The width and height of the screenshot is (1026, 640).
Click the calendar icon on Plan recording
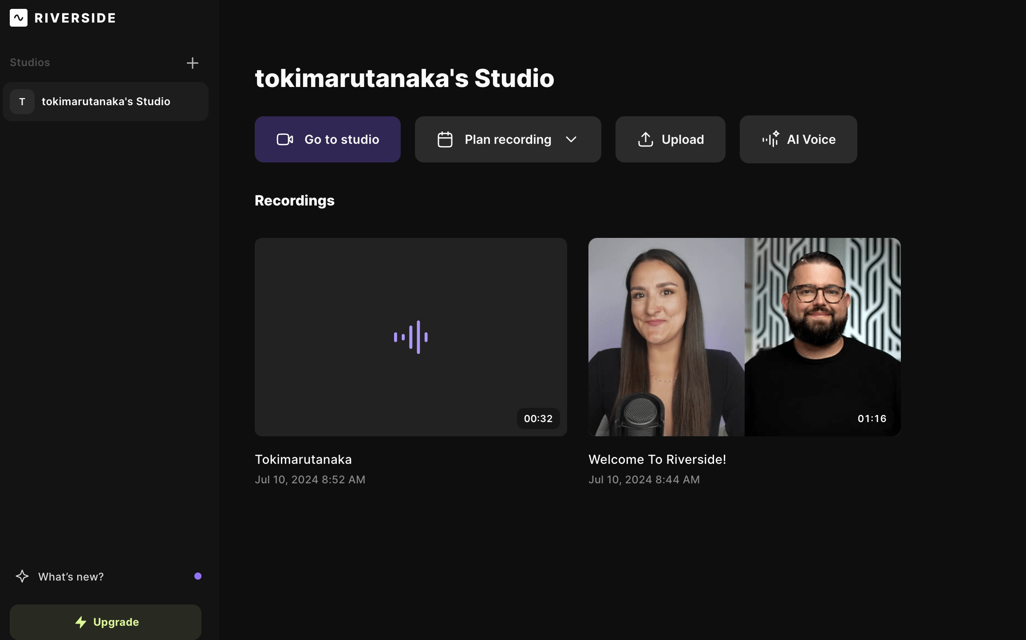click(x=445, y=139)
